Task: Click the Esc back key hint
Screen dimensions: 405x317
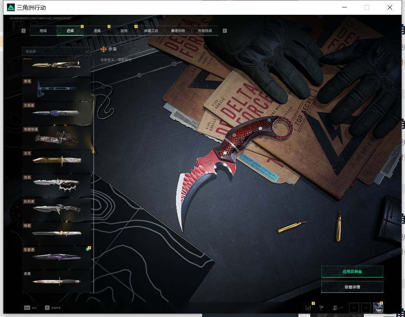Action: (30, 308)
